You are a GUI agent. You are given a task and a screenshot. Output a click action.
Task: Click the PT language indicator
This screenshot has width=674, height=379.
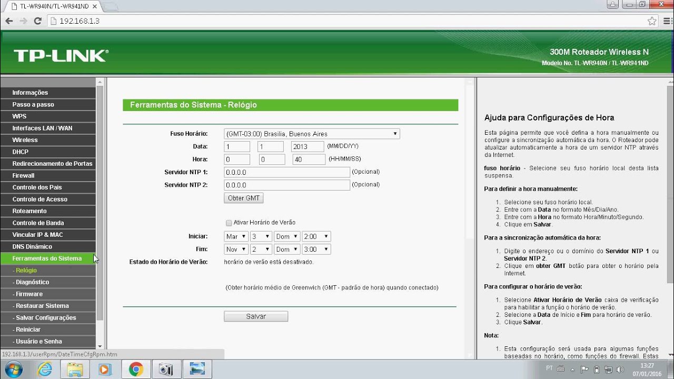(549, 368)
